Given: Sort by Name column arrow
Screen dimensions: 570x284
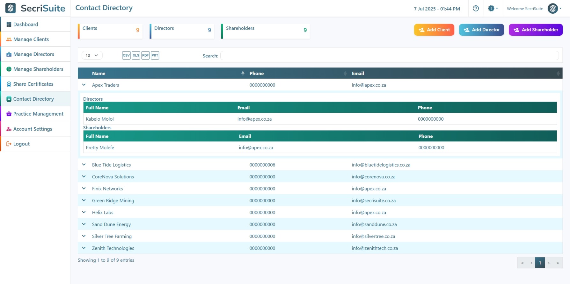Looking at the screenshot, I should 243,73.
